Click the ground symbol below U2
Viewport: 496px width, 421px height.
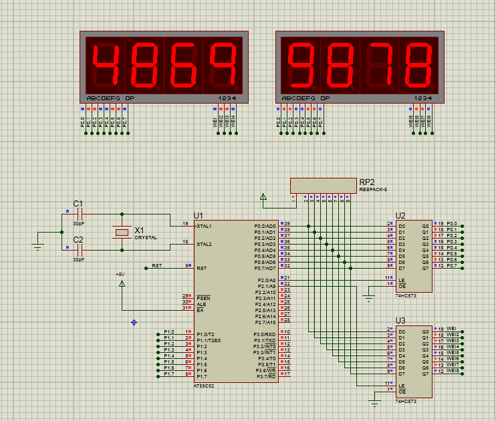click(368, 298)
